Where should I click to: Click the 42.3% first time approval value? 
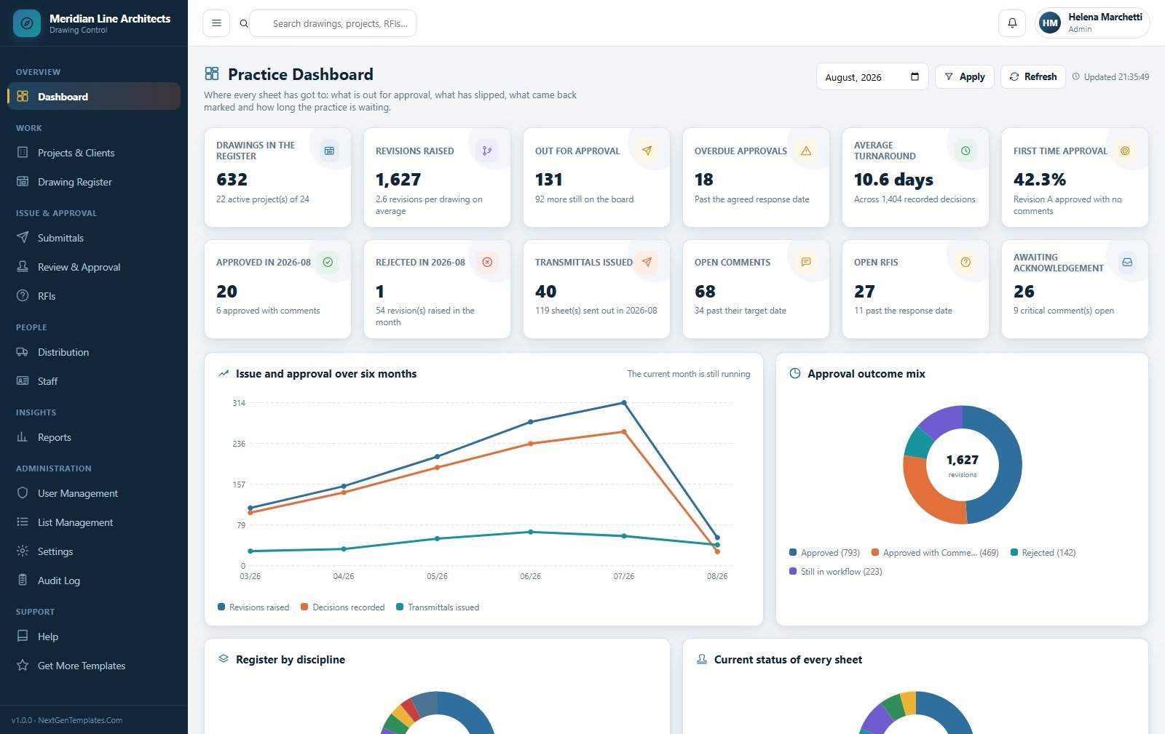[1040, 180]
